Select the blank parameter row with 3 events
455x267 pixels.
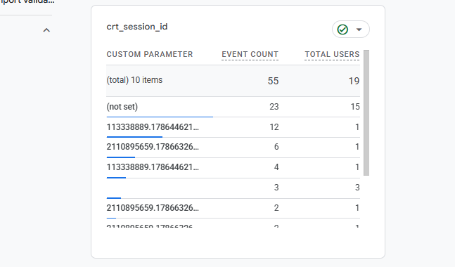coord(233,188)
